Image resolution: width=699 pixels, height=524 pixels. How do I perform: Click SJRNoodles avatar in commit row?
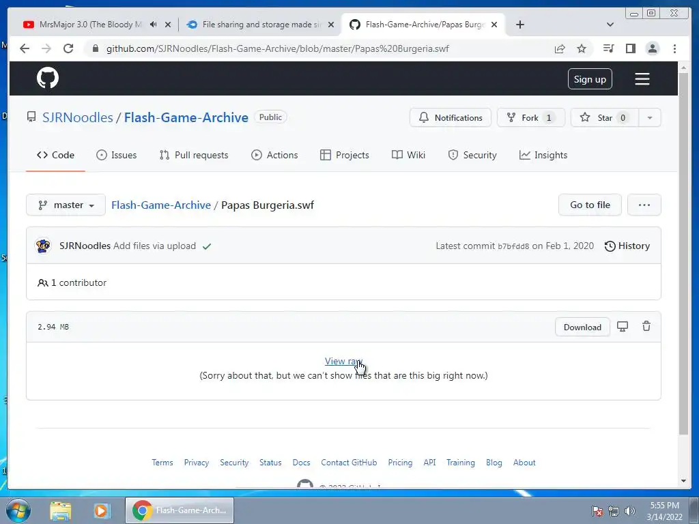(x=43, y=246)
